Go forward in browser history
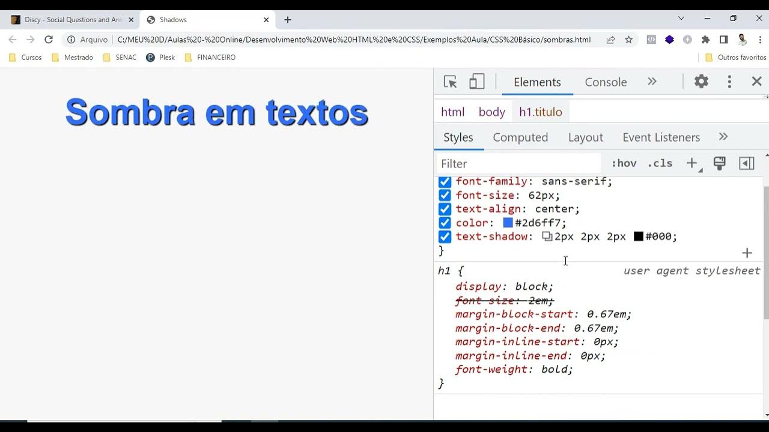Image resolution: width=769 pixels, height=432 pixels. [x=31, y=40]
